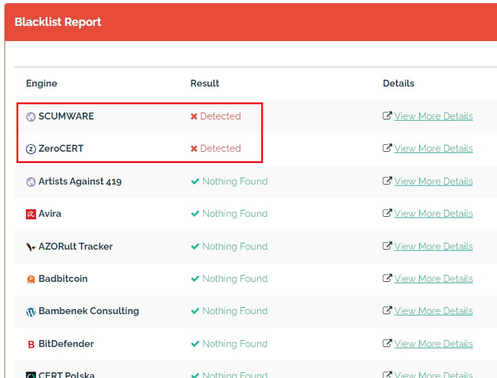
Task: Click external-link icon in ZeroCERT row
Action: point(387,148)
